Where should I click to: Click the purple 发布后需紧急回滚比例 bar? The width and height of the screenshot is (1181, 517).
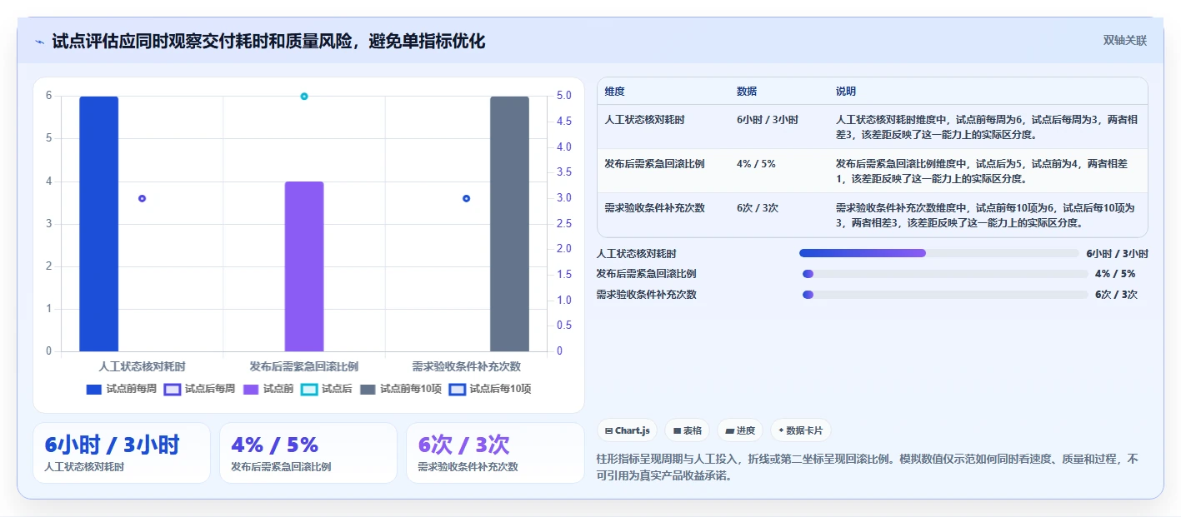click(x=304, y=266)
